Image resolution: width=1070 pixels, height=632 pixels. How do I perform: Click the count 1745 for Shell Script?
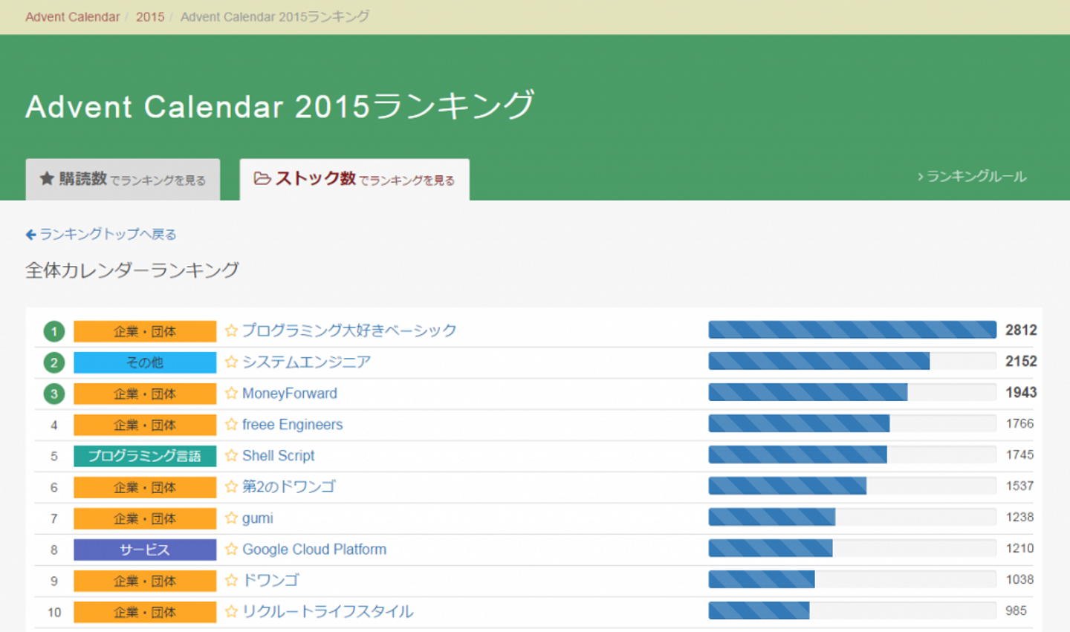(1019, 455)
